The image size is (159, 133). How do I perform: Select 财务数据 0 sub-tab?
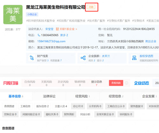[136, 106]
